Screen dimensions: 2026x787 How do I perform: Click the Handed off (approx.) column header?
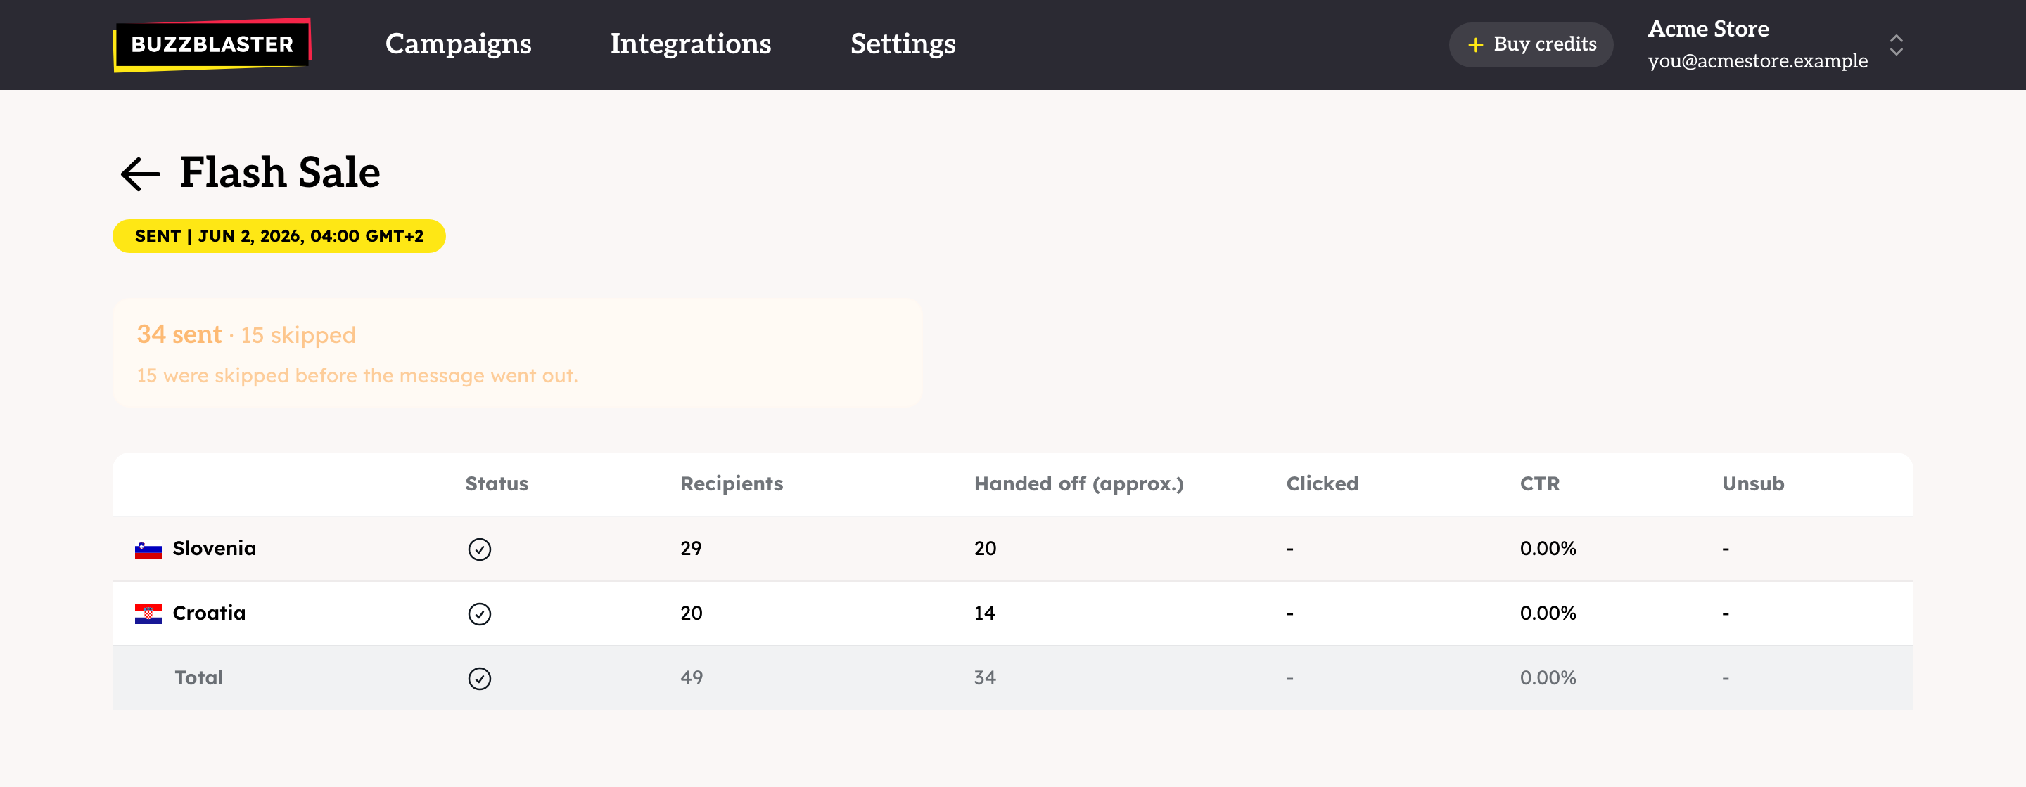click(1078, 484)
